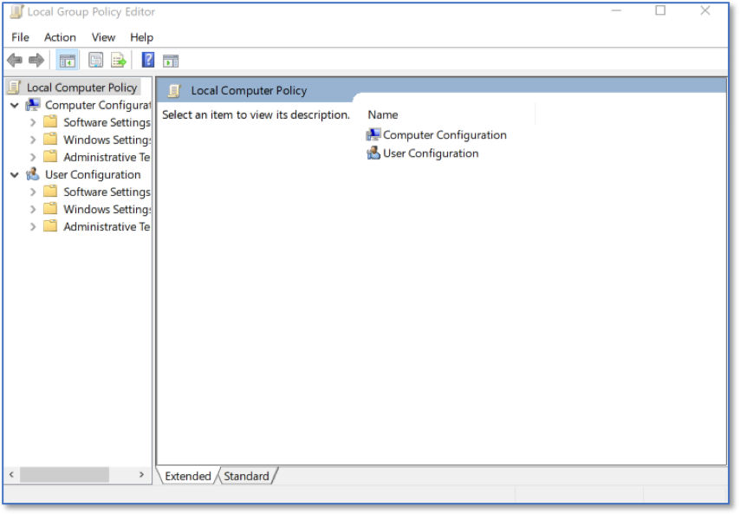Click the blue Help question-mark icon
Screen dimensions: 740x514
pyautogui.click(x=148, y=60)
